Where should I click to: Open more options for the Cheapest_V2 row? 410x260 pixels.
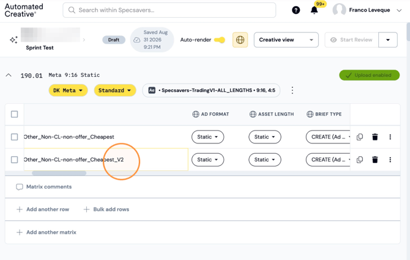point(390,159)
